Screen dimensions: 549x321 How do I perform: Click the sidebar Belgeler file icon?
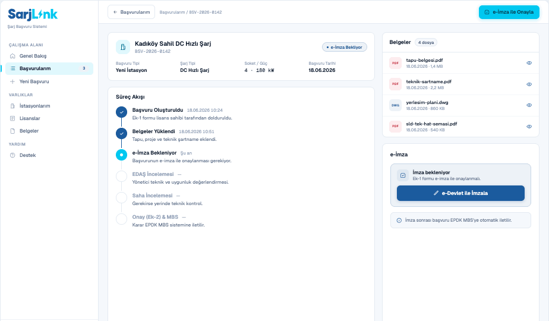12,131
